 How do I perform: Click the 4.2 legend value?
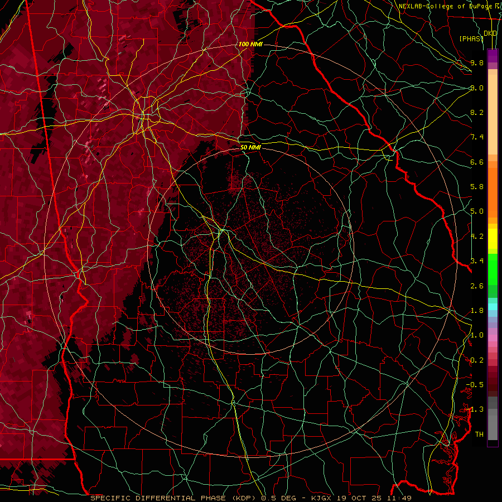(x=477, y=236)
